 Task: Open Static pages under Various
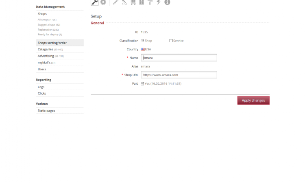[x=46, y=111]
